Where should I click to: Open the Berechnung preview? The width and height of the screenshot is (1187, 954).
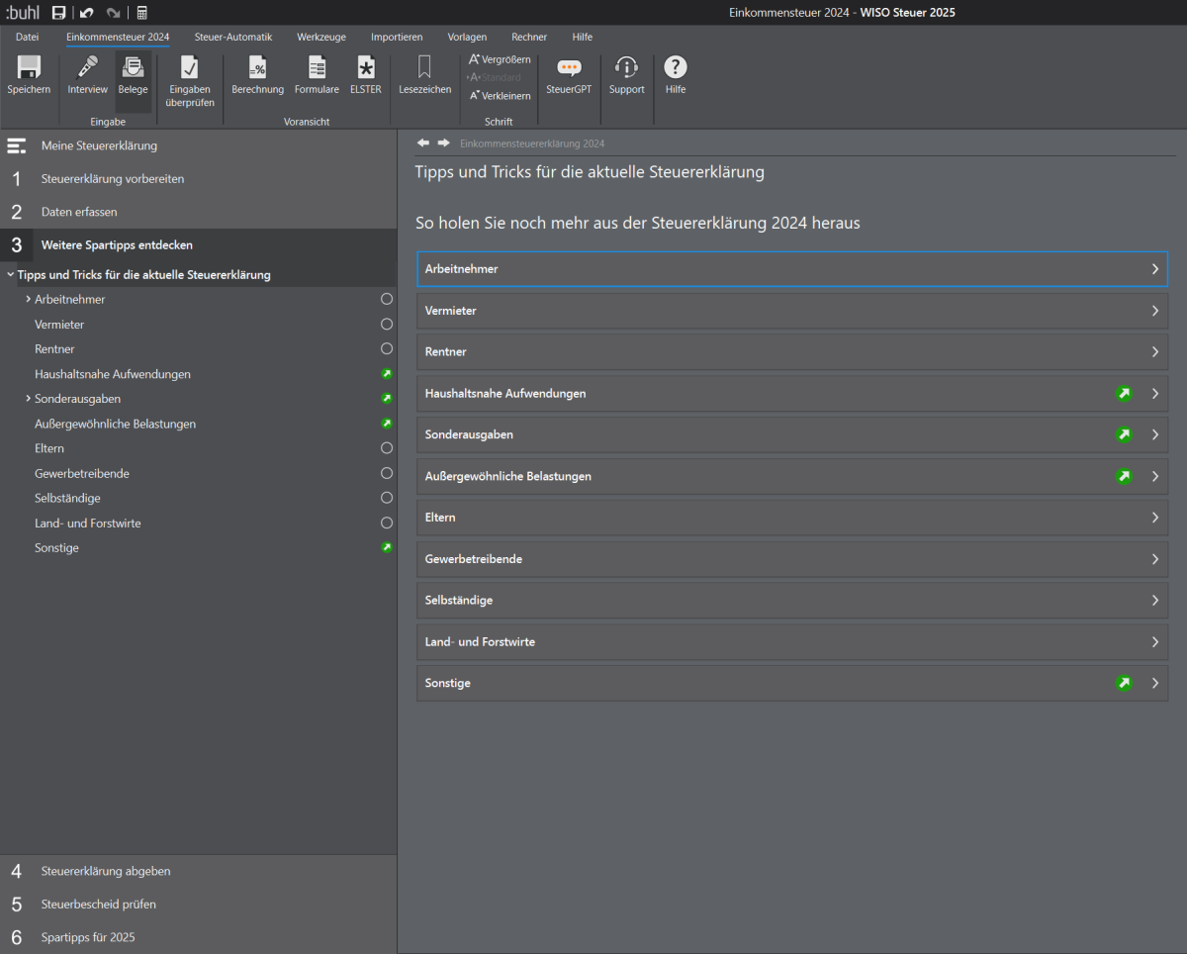click(257, 67)
